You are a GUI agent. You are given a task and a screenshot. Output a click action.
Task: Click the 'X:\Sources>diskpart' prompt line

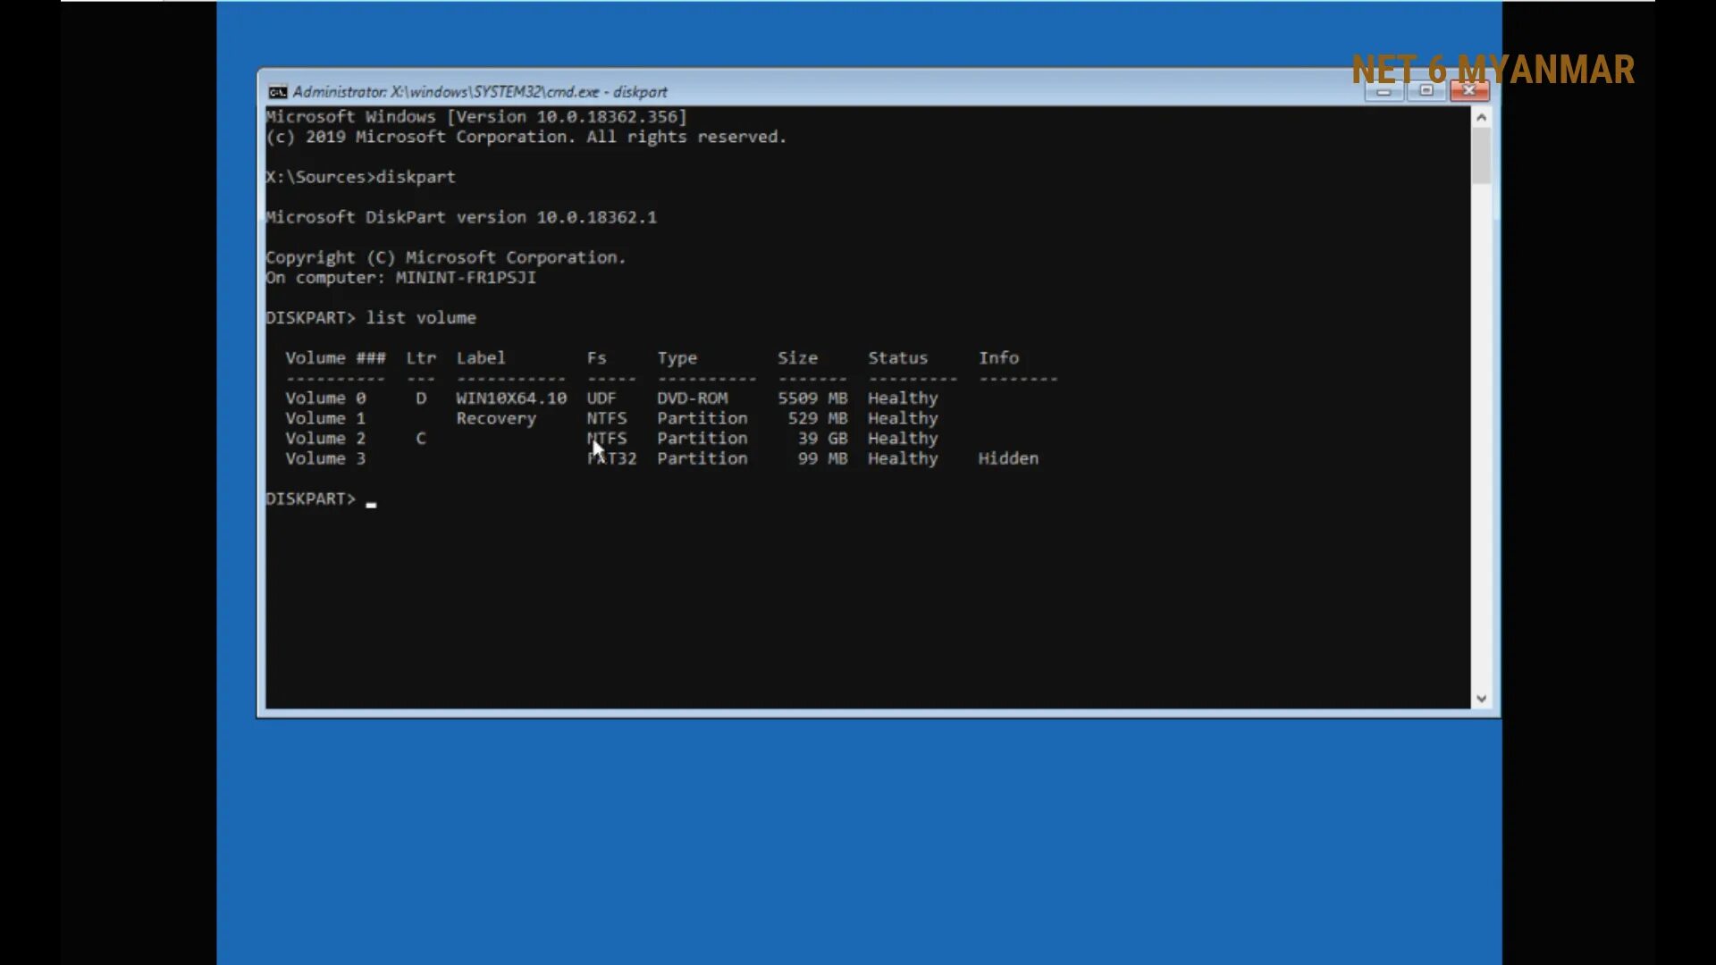point(359,177)
